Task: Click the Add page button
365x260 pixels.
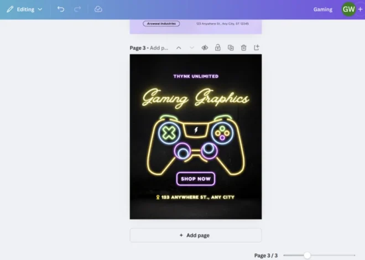Action: (196, 235)
